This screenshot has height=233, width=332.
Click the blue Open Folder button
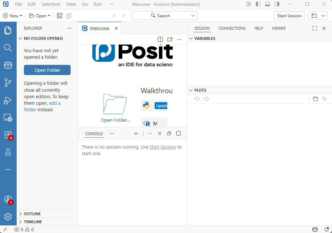point(47,70)
